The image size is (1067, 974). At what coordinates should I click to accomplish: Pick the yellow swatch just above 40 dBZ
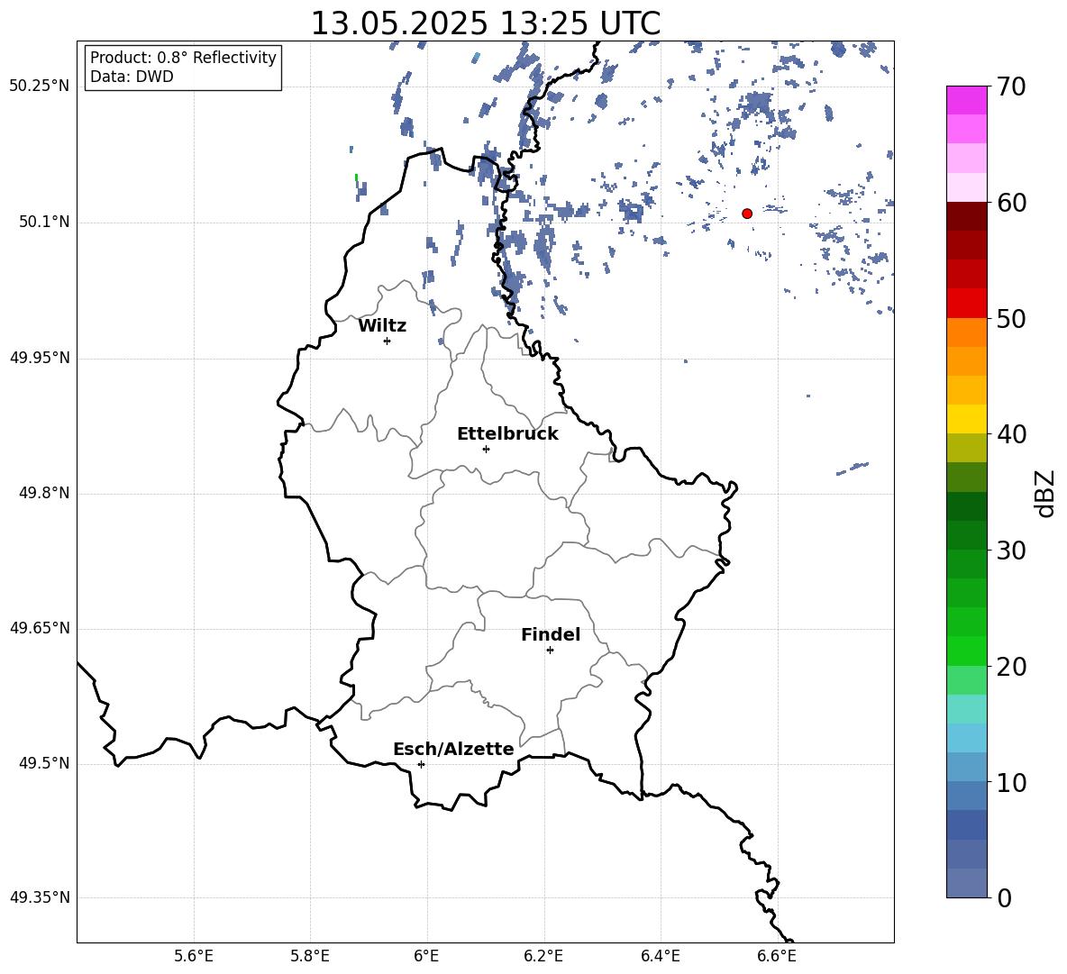tap(967, 419)
